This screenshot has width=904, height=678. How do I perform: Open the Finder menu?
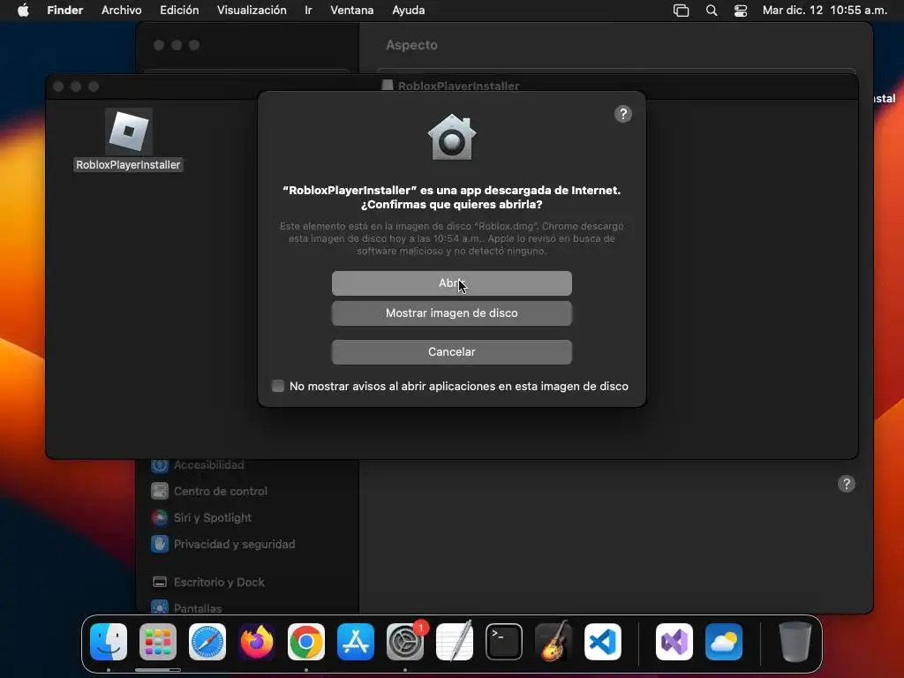point(65,11)
